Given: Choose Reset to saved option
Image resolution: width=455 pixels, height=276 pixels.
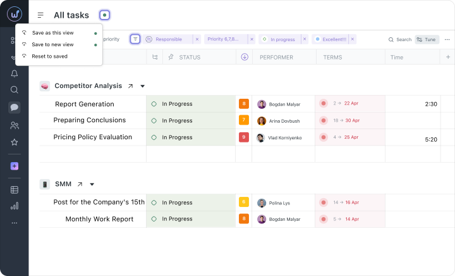Looking at the screenshot, I should 49,56.
